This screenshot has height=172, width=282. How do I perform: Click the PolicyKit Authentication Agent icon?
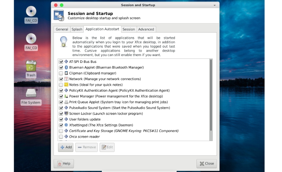click(x=66, y=90)
